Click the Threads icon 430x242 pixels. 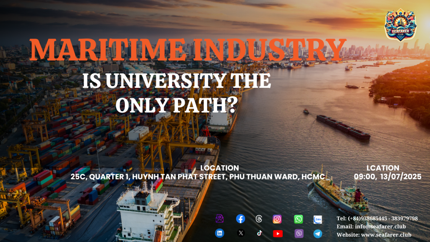(259, 219)
